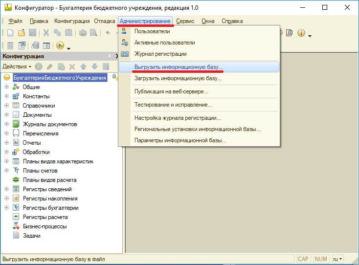Select root node БухгалтерияБюджетногоУчреждения
The image size is (359, 265).
coord(60,78)
